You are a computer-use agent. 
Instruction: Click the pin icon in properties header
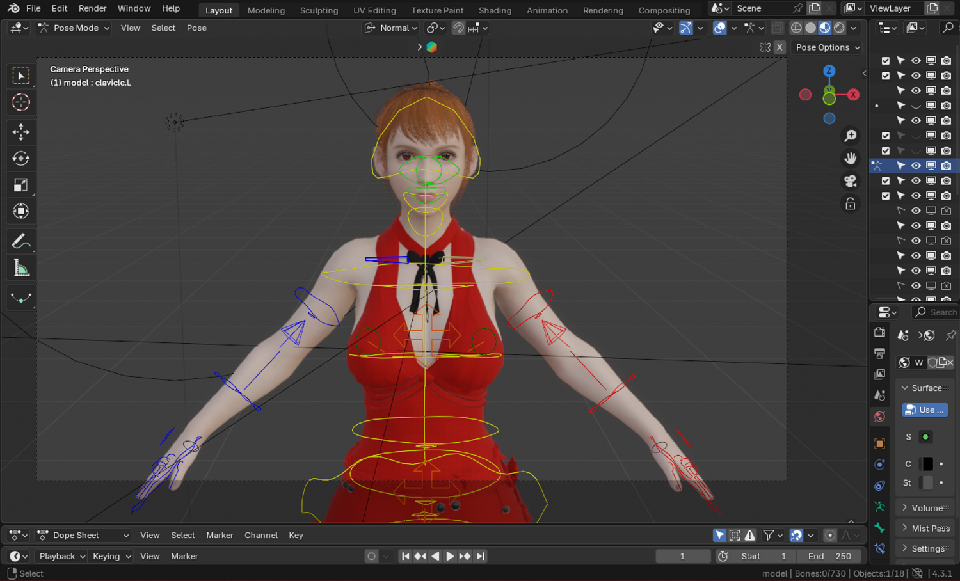(x=951, y=335)
